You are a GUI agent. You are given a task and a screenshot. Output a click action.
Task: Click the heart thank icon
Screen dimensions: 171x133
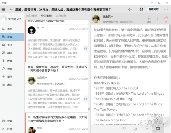click(135, 129)
